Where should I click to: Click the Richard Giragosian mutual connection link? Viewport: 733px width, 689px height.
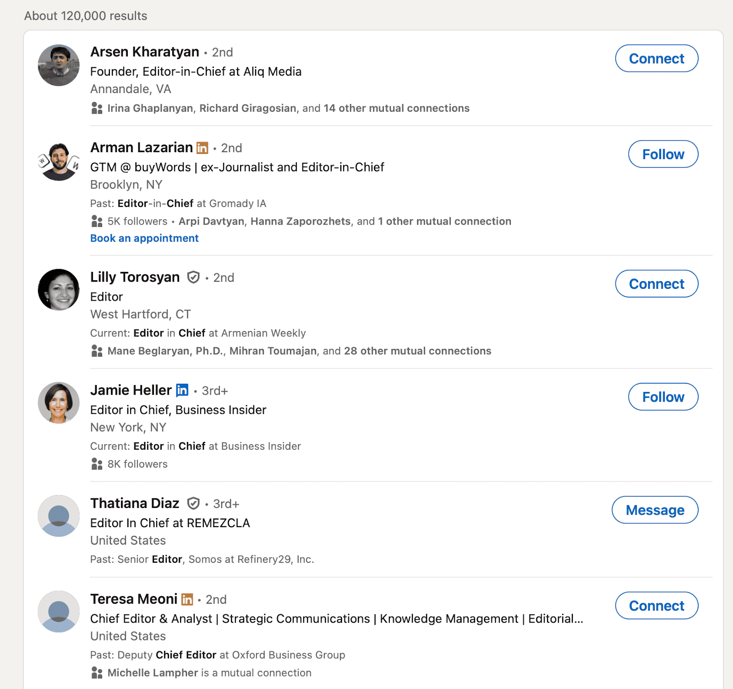coord(247,108)
